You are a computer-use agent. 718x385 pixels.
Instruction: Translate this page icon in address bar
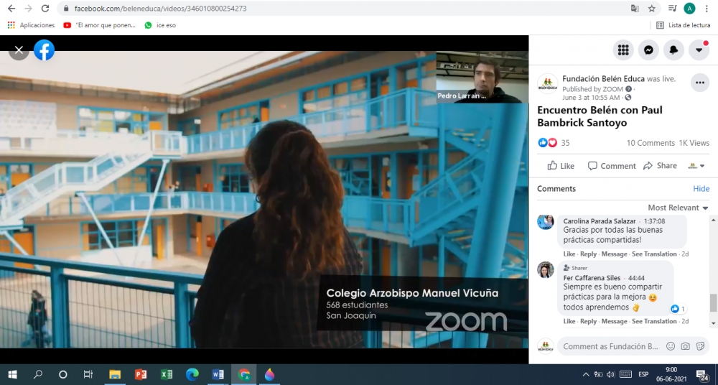[x=635, y=8]
